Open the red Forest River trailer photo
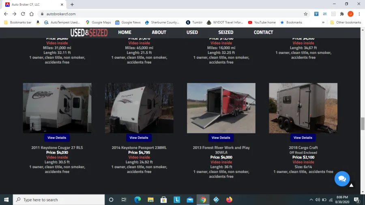Image resolution: width=365 pixels, height=205 pixels. tap(221, 108)
